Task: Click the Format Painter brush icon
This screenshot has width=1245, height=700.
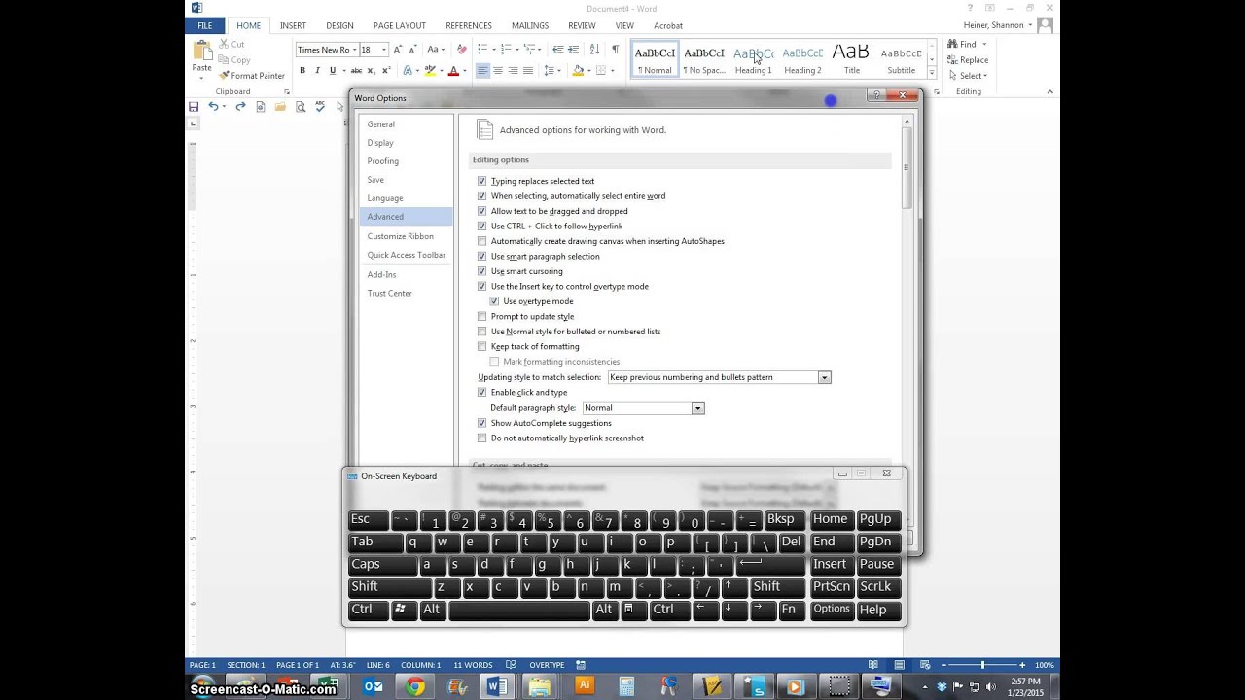Action: point(224,76)
